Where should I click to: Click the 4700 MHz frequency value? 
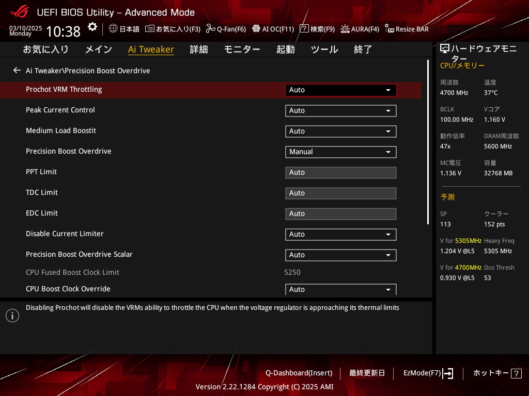tap(454, 93)
